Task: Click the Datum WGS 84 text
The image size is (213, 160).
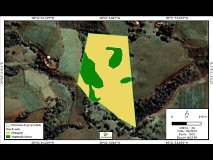Action: [187, 137]
